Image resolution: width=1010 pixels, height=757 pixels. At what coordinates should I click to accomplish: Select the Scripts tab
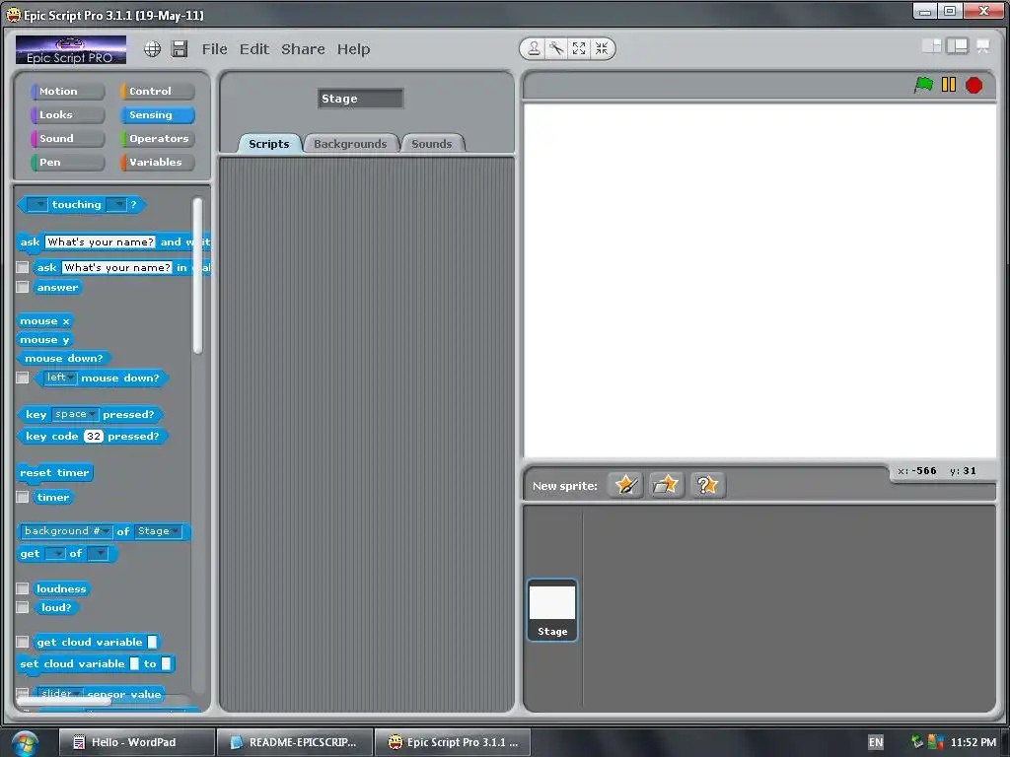tap(268, 144)
